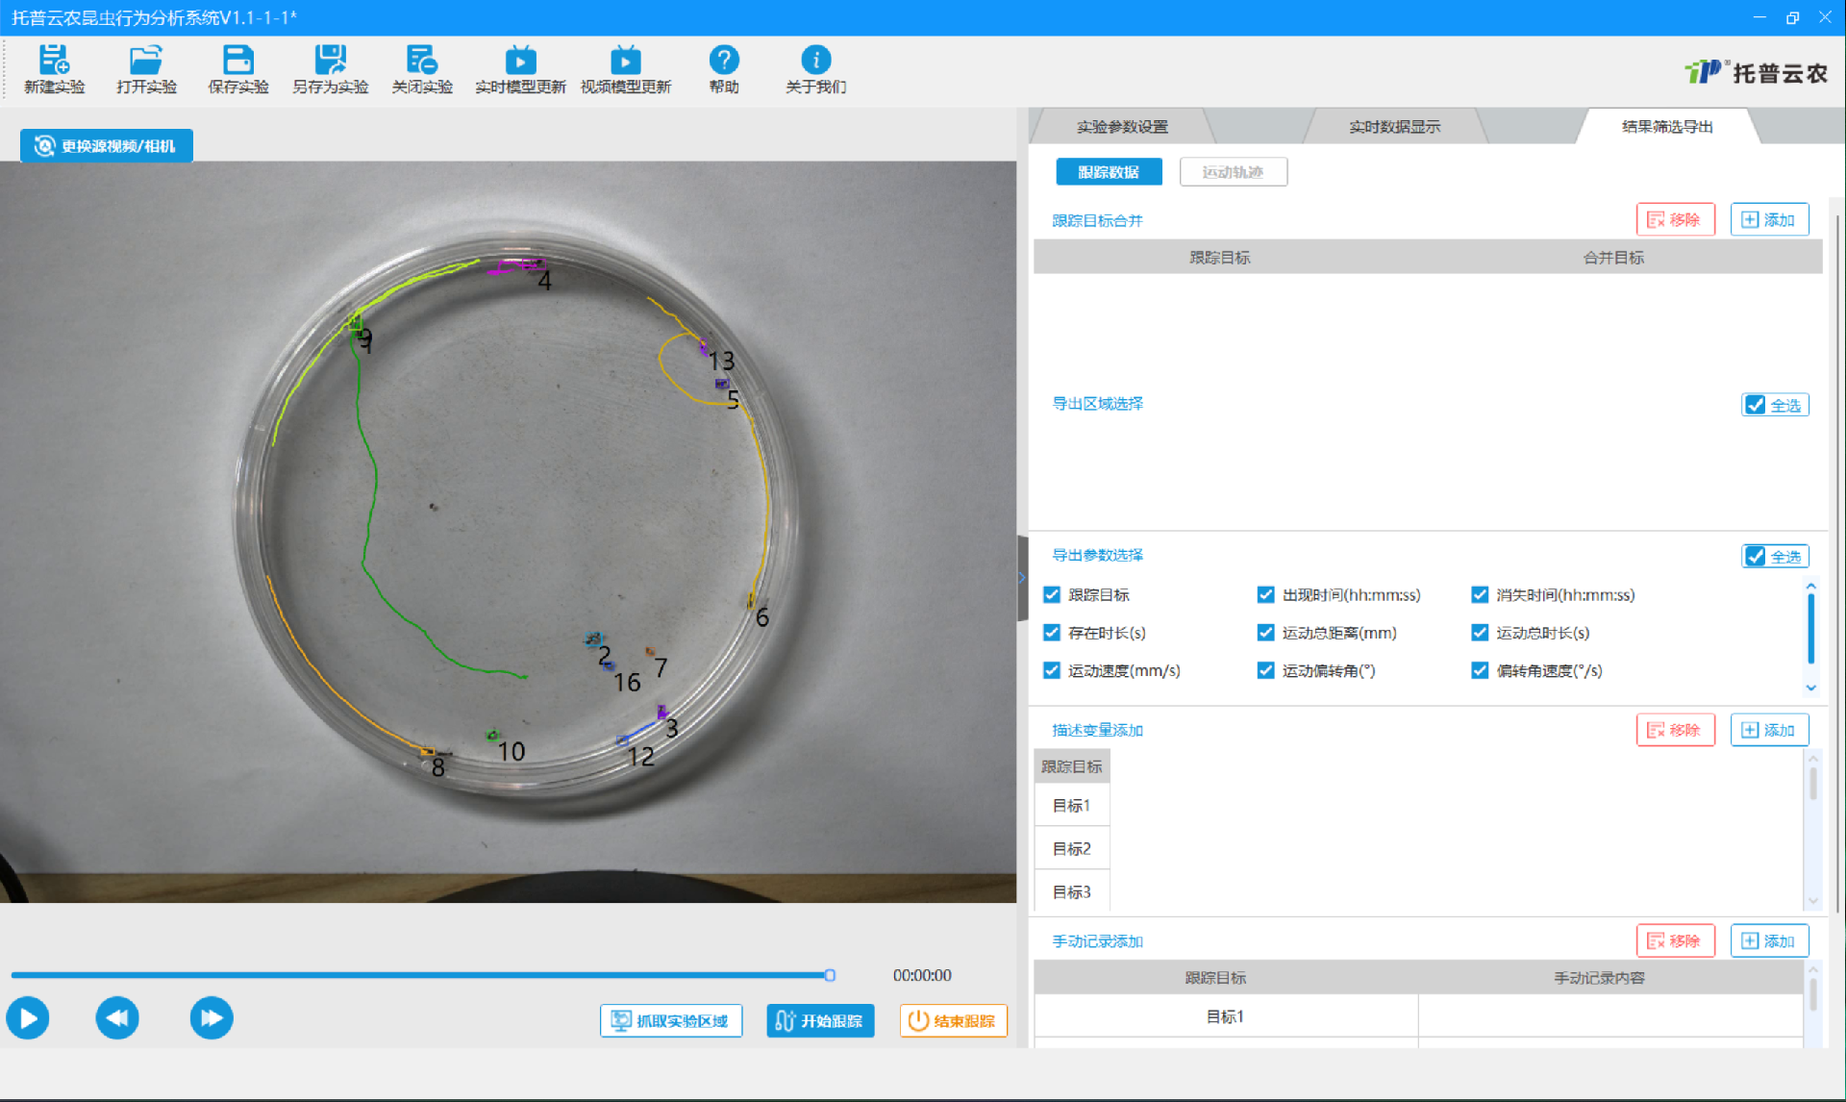Image resolution: width=1846 pixels, height=1102 pixels.
Task: Open the 帮助 help icon
Action: [723, 61]
